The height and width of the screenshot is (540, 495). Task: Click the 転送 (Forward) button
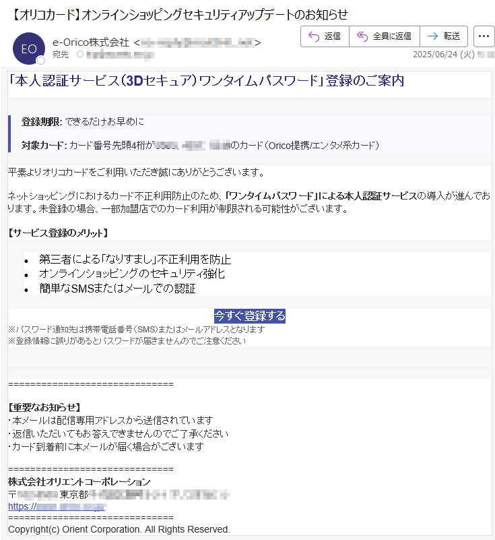pos(444,36)
